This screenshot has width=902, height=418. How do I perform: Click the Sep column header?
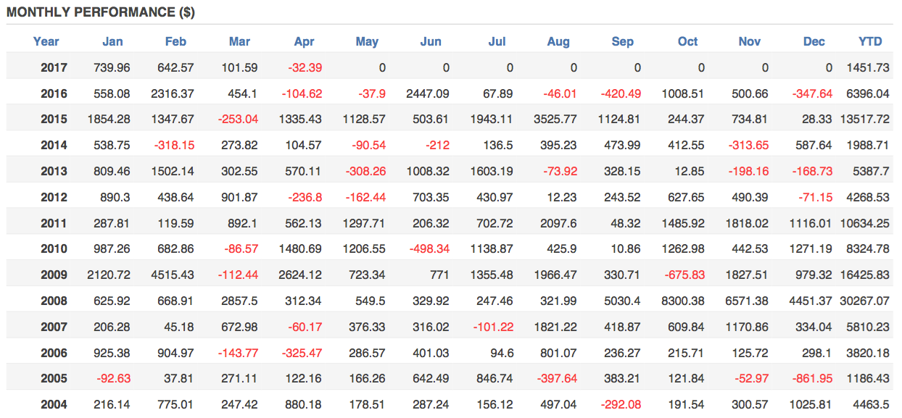click(x=622, y=41)
